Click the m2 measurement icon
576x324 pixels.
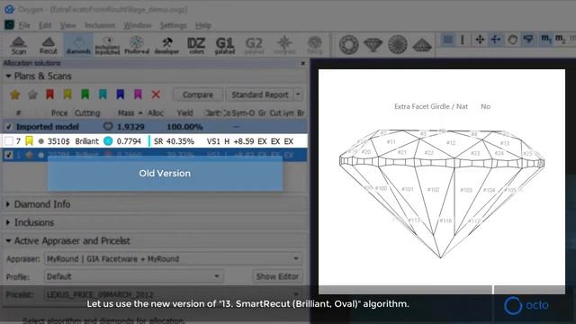(x=560, y=39)
